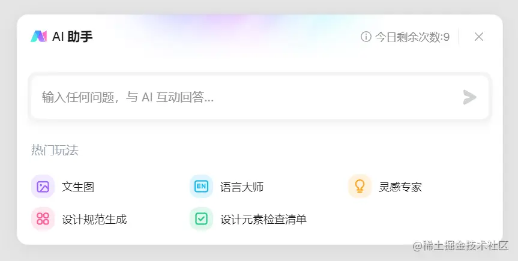Click the colorful AI 助手 logo icon
The image size is (518, 261).
pos(38,37)
